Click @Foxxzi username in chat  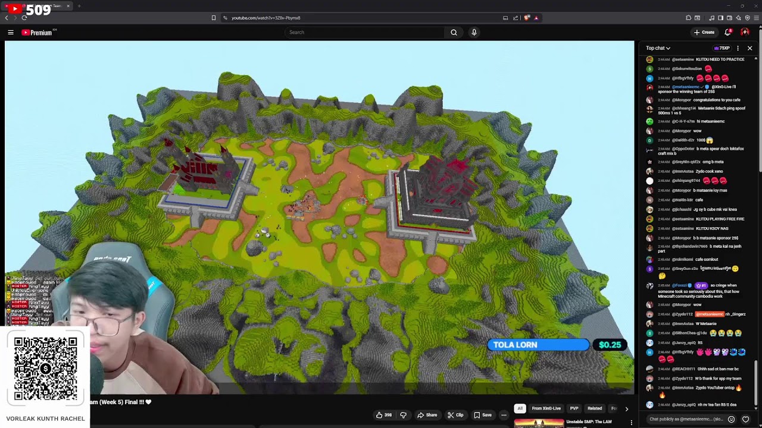tap(680, 285)
